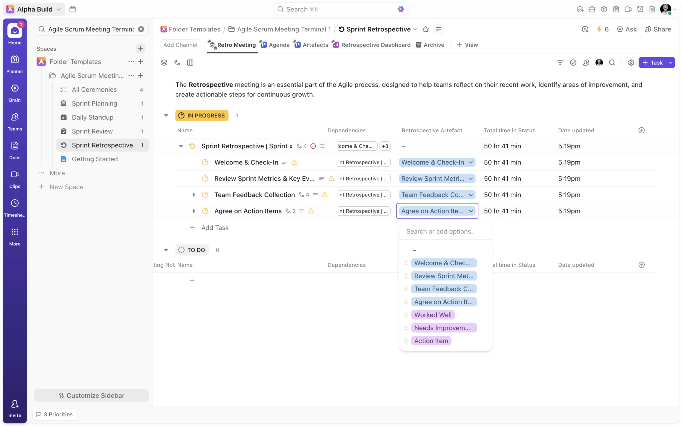Image resolution: width=682 pixels, height=426 pixels.
Task: Open the Welcome & Check-In artefact dropdown
Action: click(437, 162)
